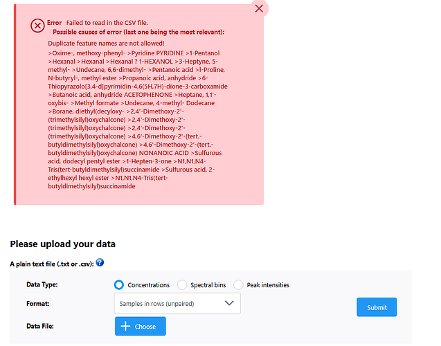The image size is (441, 346).
Task: Select the Spectral bins radio button
Action: (x=182, y=284)
